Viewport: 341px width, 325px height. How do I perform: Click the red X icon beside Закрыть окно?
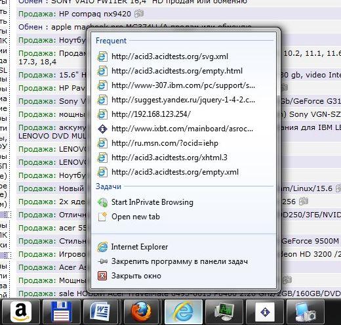pyautogui.click(x=102, y=276)
